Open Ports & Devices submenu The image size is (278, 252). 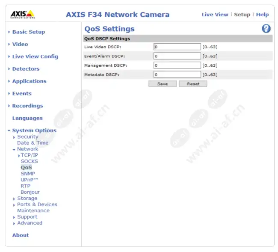tap(37, 205)
